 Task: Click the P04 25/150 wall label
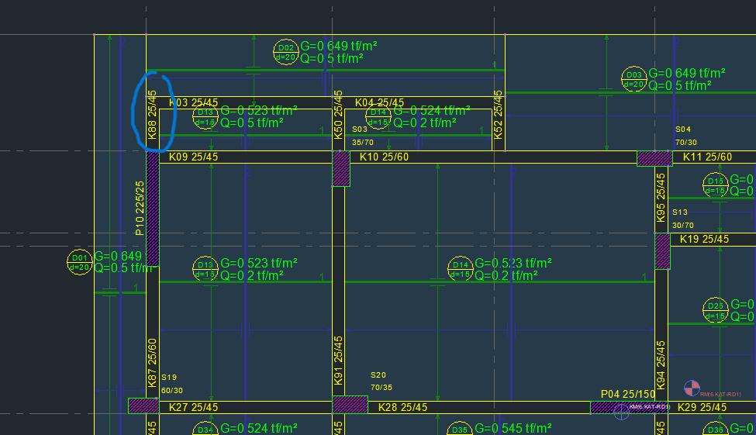tap(628, 395)
